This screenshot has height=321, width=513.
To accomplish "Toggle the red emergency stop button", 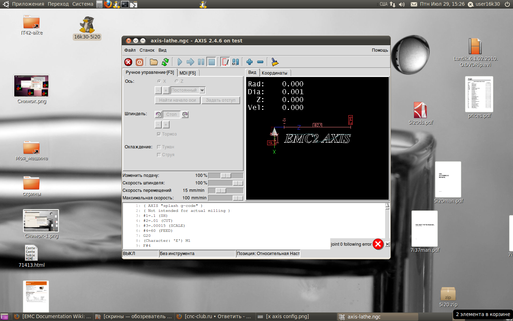I will (x=128, y=62).
